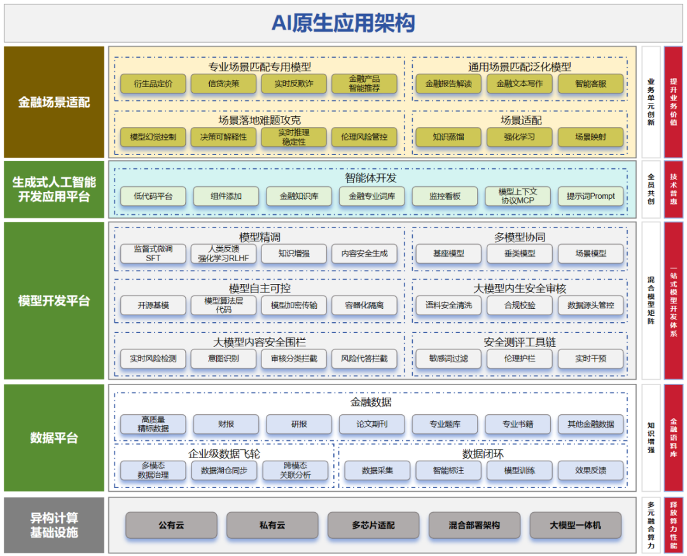Select the 敏感词过滤 box

coord(448,358)
